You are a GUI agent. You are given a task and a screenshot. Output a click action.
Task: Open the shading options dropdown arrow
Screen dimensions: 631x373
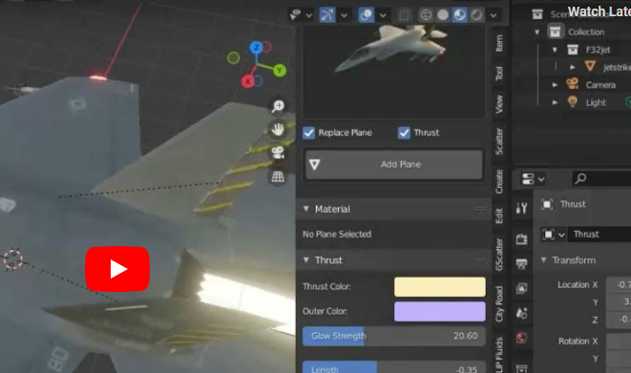[x=494, y=15]
